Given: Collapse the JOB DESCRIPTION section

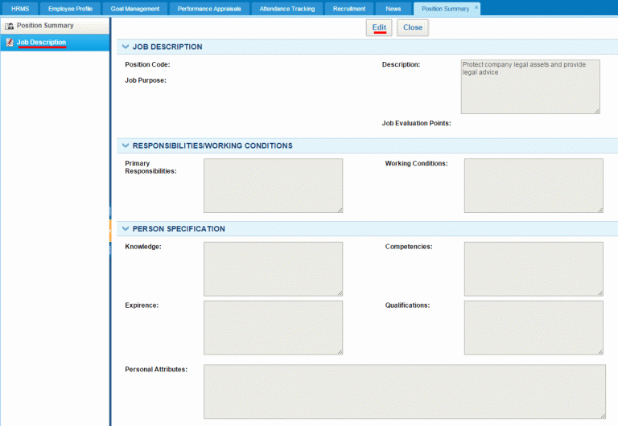Looking at the screenshot, I should pyautogui.click(x=126, y=47).
